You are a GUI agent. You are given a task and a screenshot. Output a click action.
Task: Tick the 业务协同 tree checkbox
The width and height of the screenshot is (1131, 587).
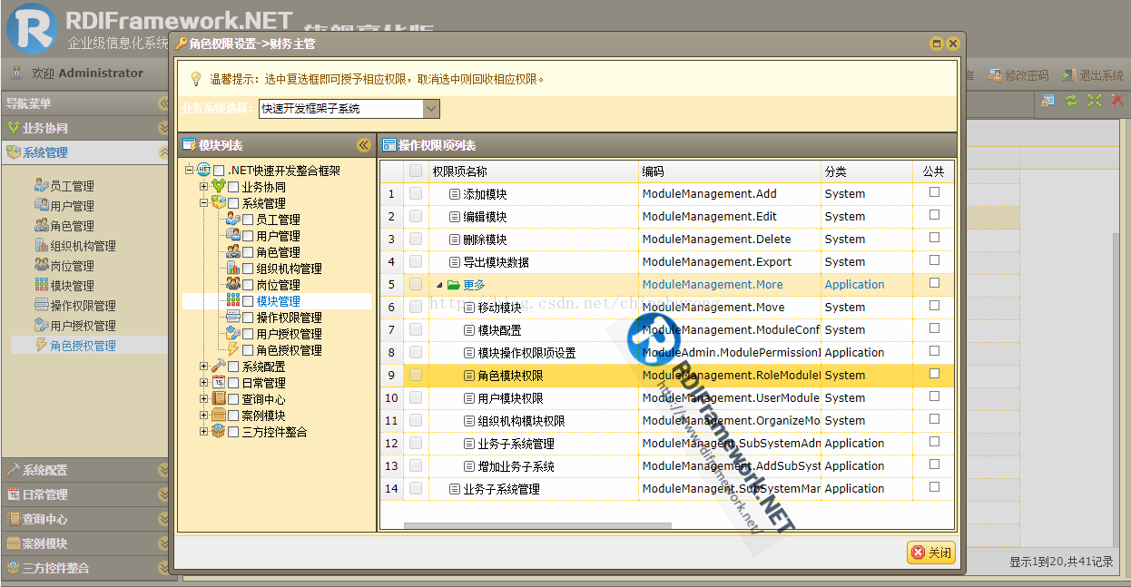pyautogui.click(x=233, y=187)
